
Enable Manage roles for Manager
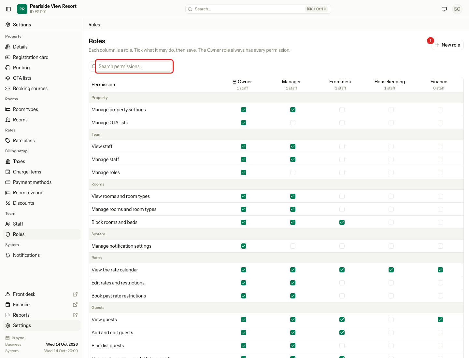(x=293, y=172)
